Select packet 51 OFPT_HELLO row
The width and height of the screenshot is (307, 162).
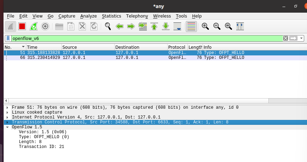155,53
